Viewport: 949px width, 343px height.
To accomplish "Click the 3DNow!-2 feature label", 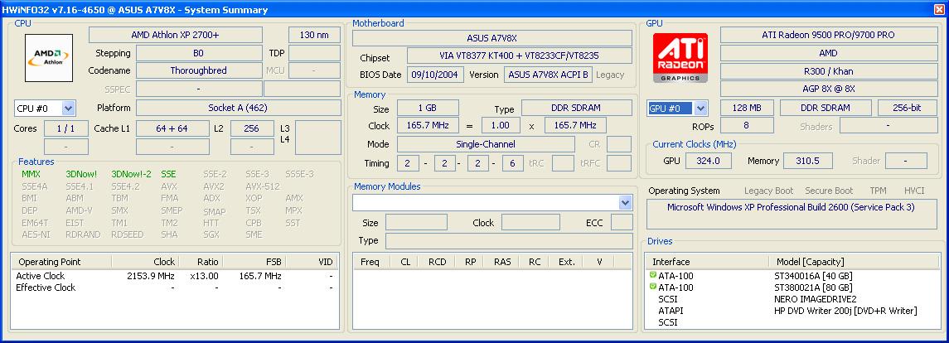I will pyautogui.click(x=131, y=174).
